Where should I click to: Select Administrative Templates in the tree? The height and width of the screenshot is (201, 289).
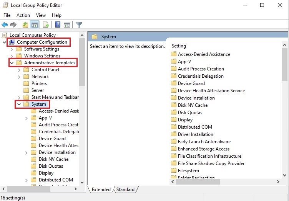tap(50, 63)
